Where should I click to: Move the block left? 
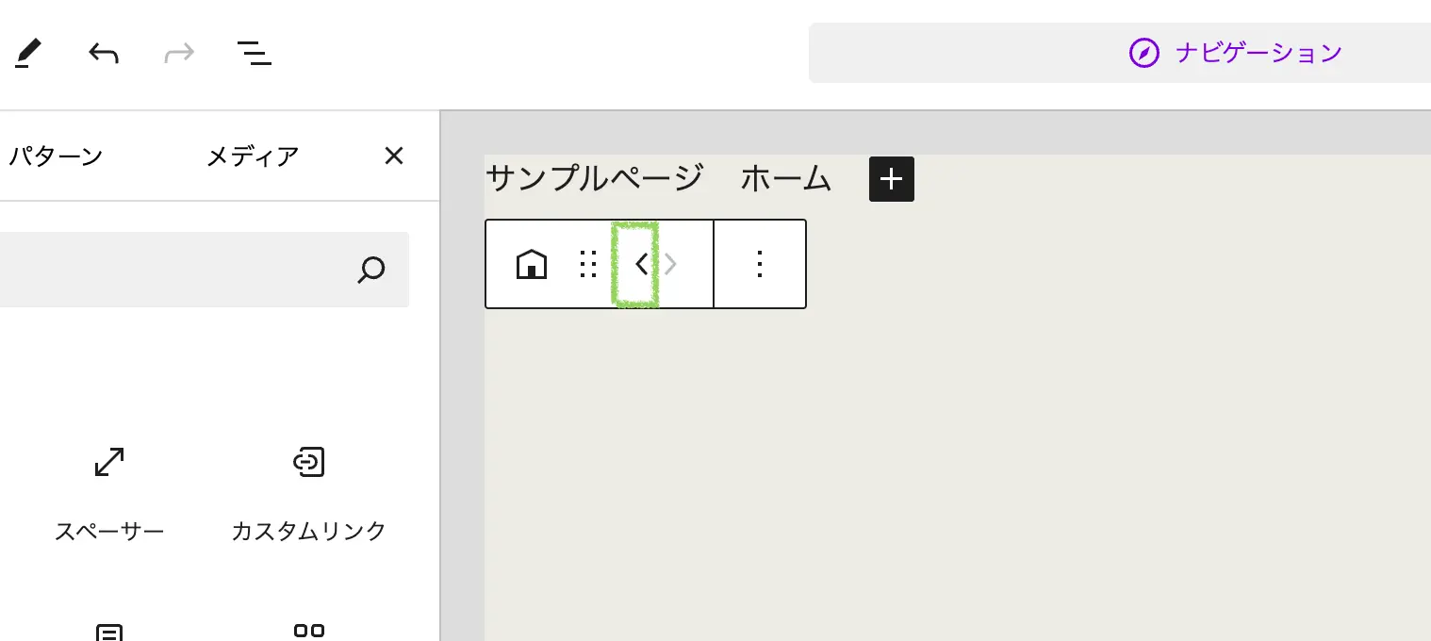641,265
